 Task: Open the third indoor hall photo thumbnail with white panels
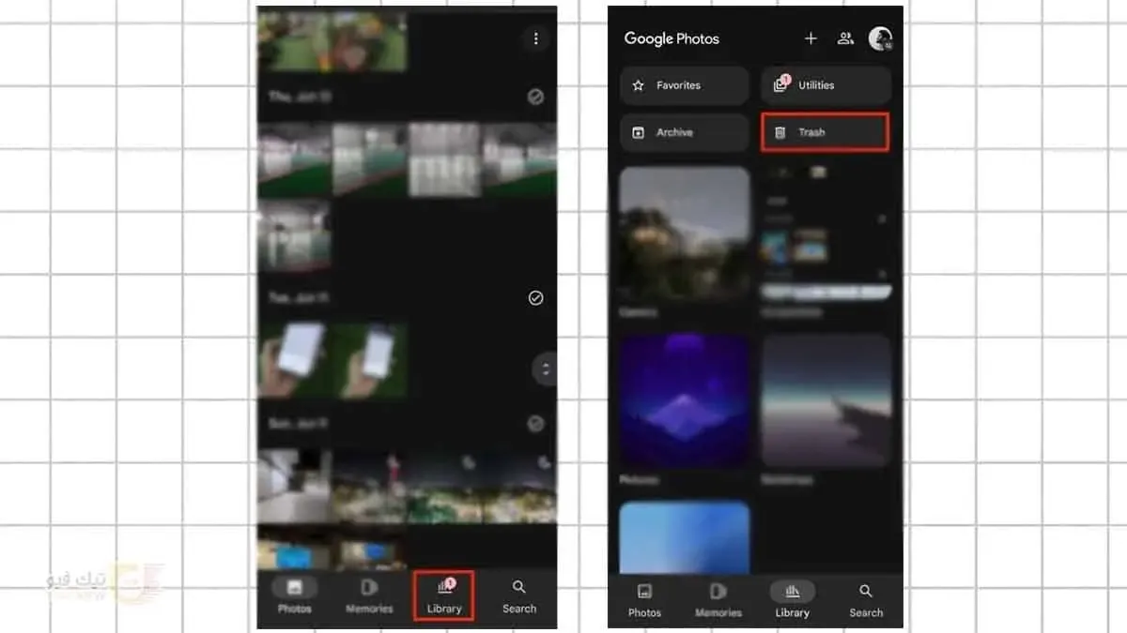point(445,159)
